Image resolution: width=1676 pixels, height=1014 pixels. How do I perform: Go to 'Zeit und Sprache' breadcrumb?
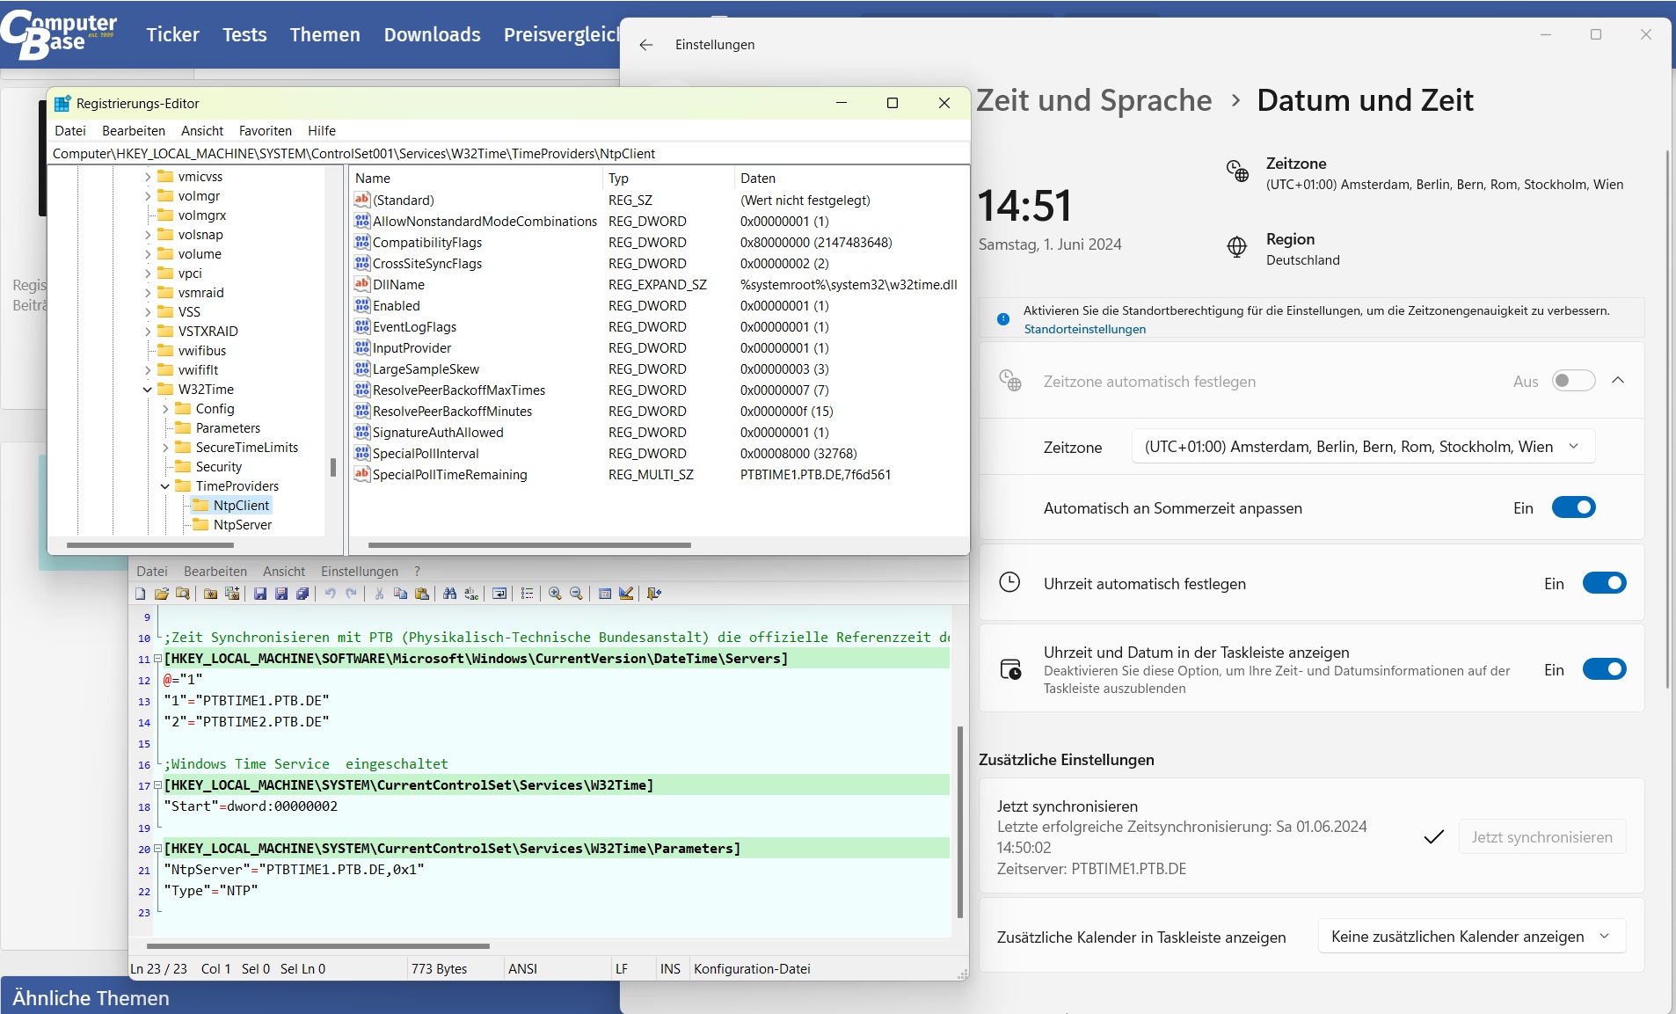click(1094, 100)
